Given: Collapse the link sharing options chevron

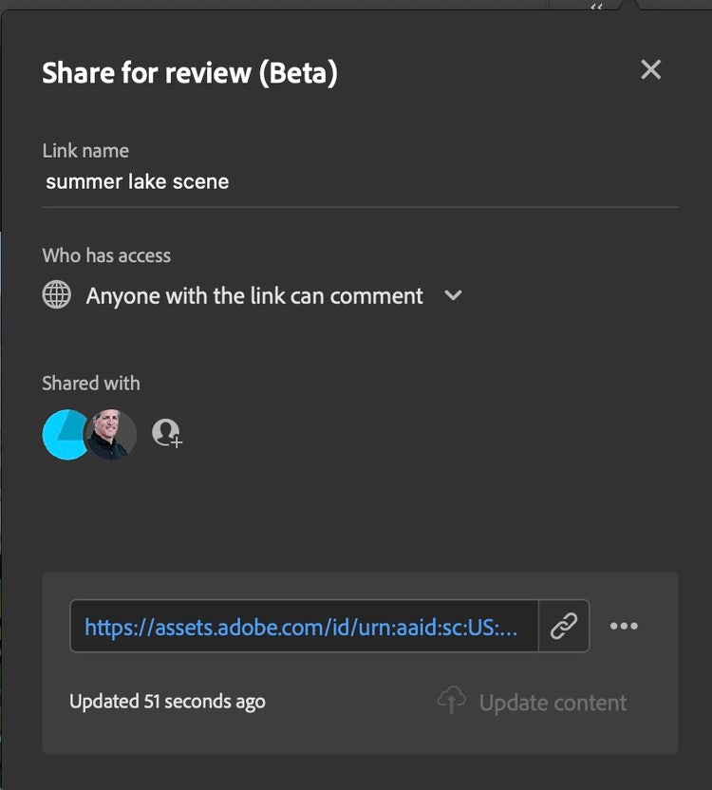Looking at the screenshot, I should (453, 296).
